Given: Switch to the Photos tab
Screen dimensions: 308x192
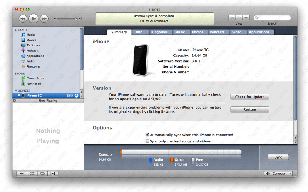Looking at the screenshot, I should (198, 32).
